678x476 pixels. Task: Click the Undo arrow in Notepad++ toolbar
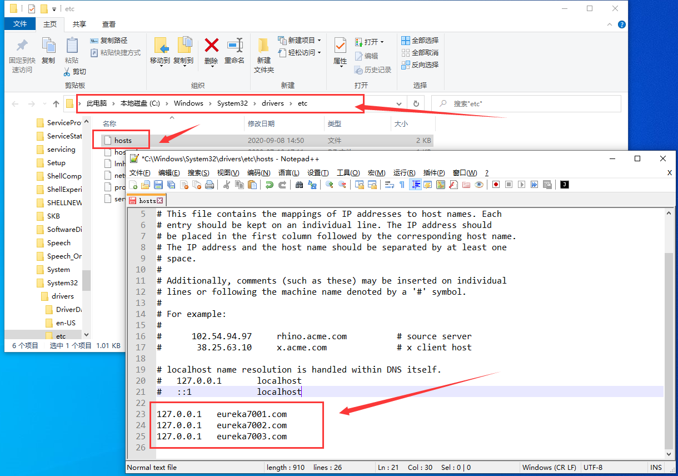point(270,185)
